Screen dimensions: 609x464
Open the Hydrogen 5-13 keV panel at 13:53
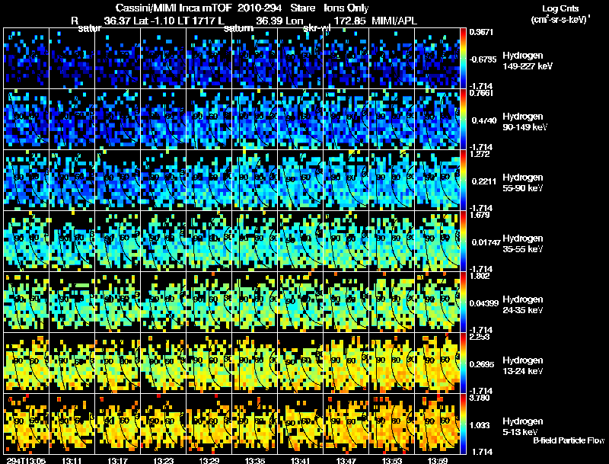coord(392,424)
